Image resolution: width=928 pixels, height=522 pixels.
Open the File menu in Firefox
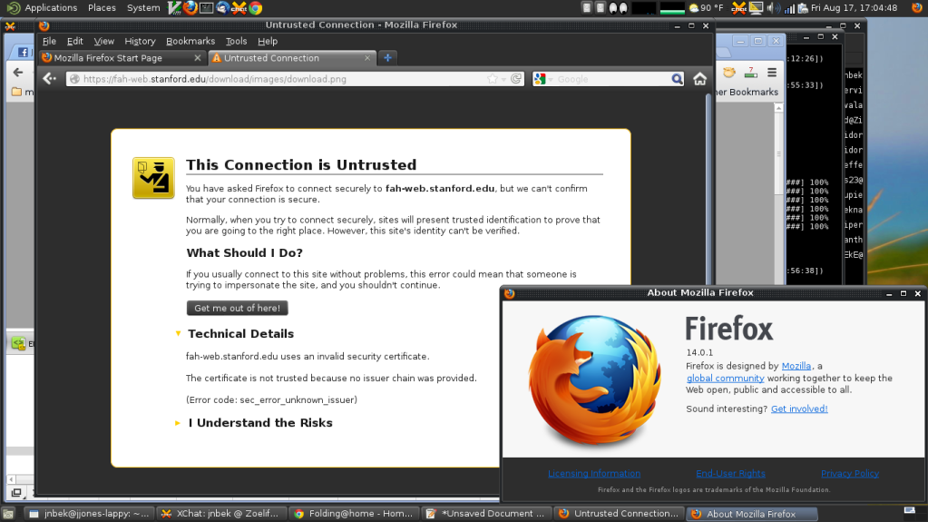click(x=49, y=41)
